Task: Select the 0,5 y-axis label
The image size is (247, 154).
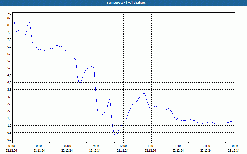Action: click(x=10, y=132)
